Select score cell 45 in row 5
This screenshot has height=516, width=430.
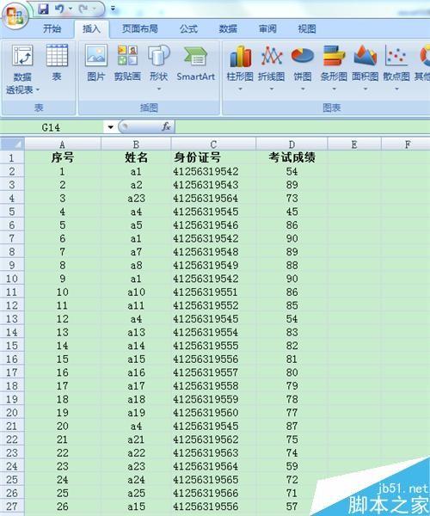coord(292,212)
